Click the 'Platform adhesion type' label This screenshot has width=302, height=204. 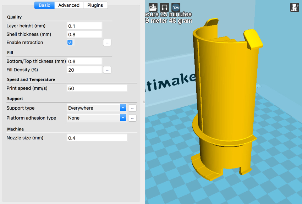31,118
